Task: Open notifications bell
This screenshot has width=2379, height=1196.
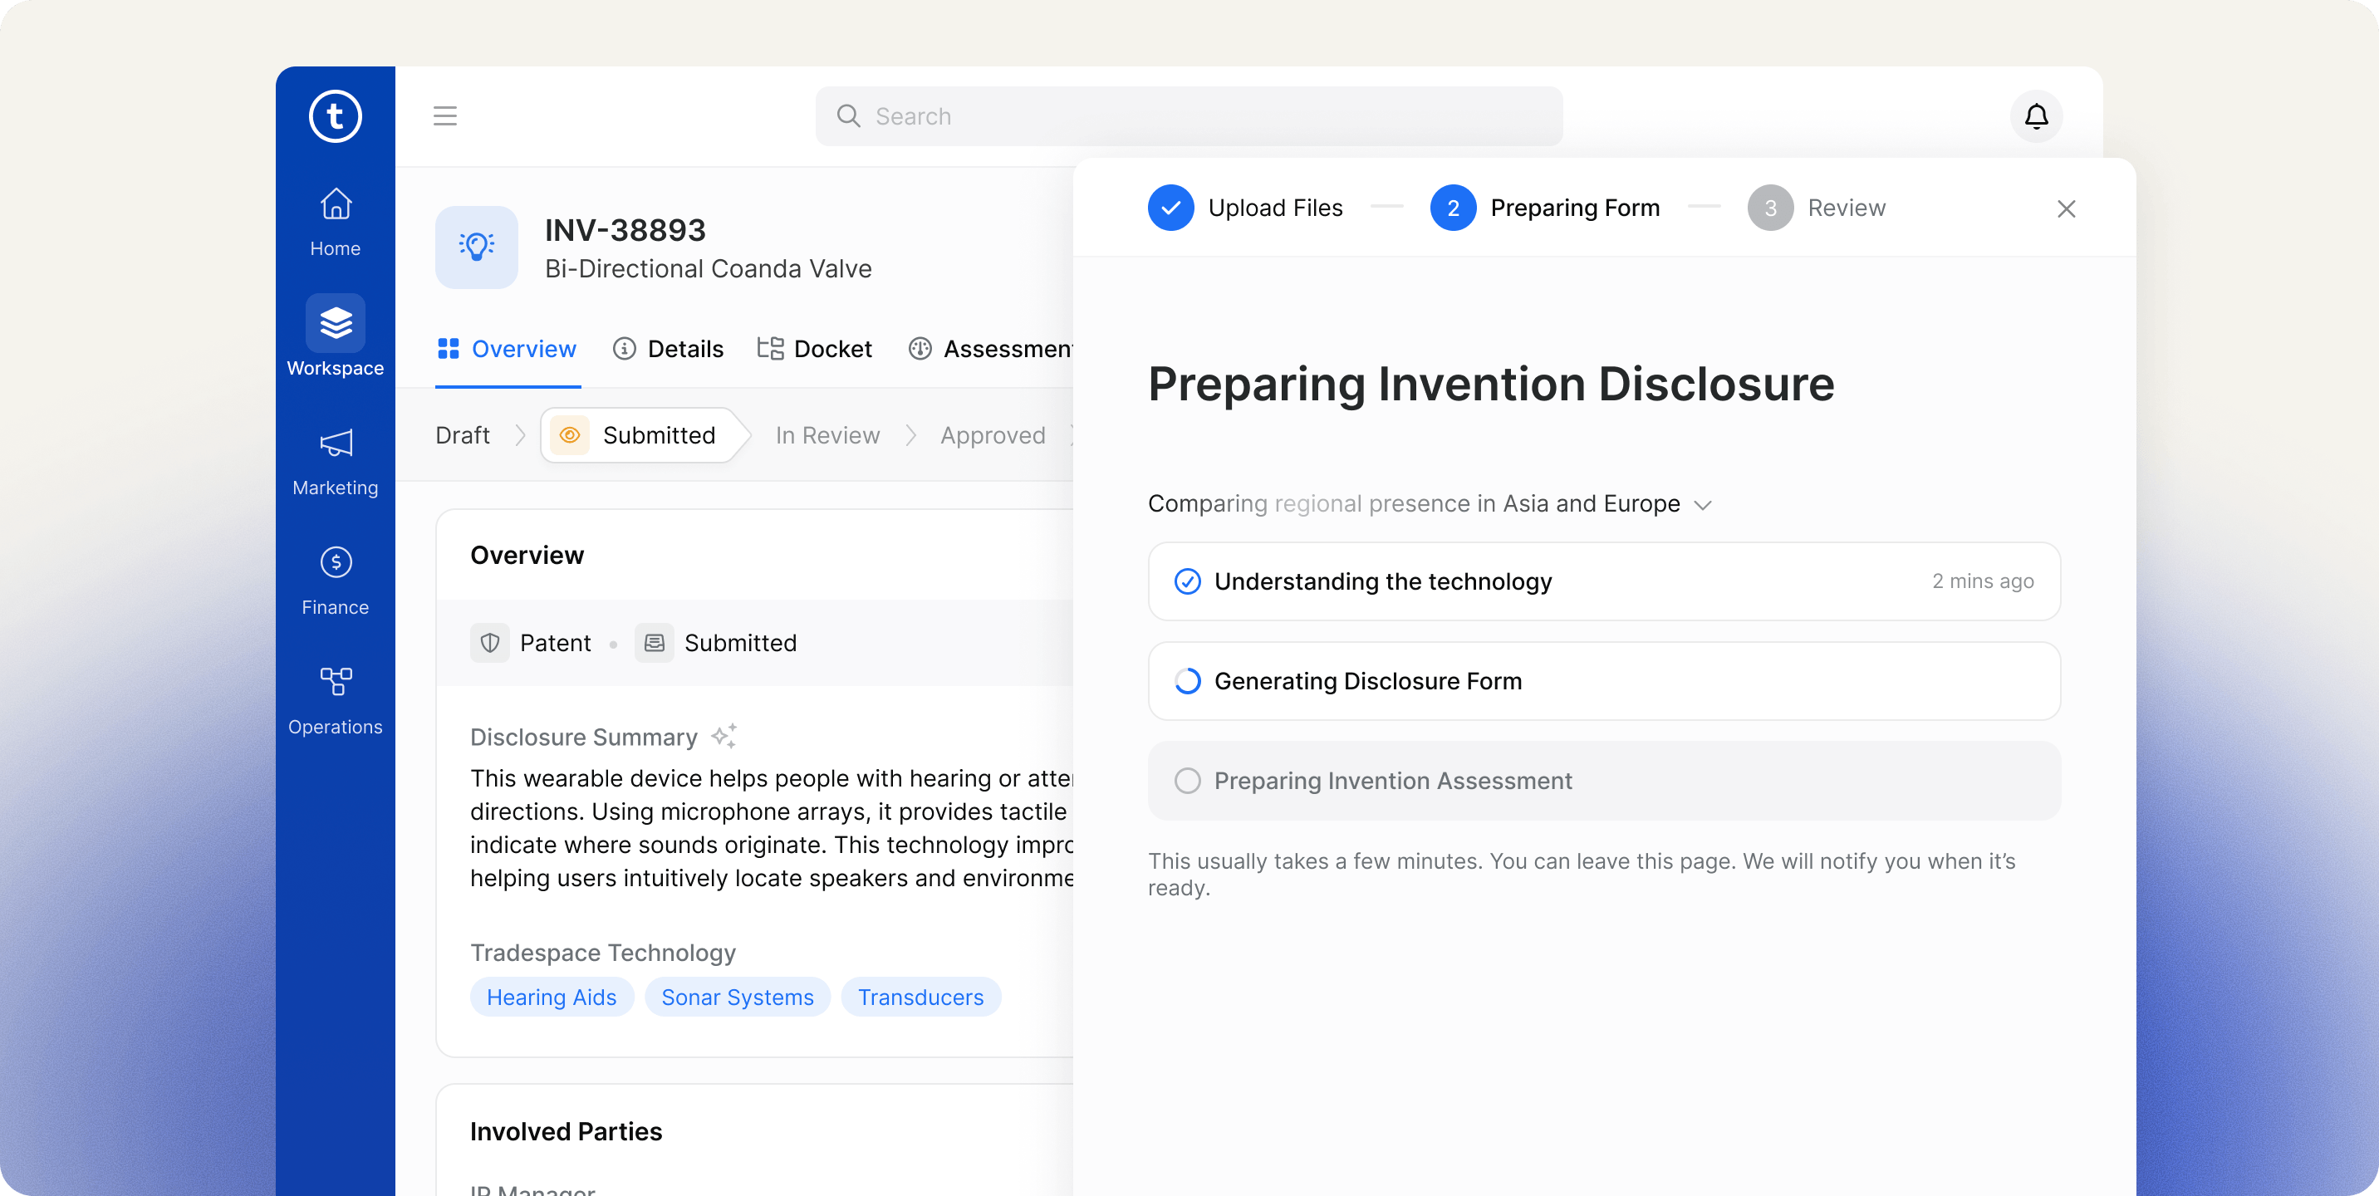Action: pyautogui.click(x=2035, y=116)
